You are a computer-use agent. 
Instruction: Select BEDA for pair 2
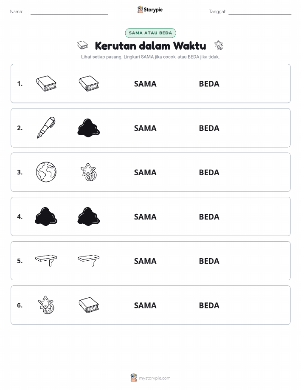coord(209,128)
